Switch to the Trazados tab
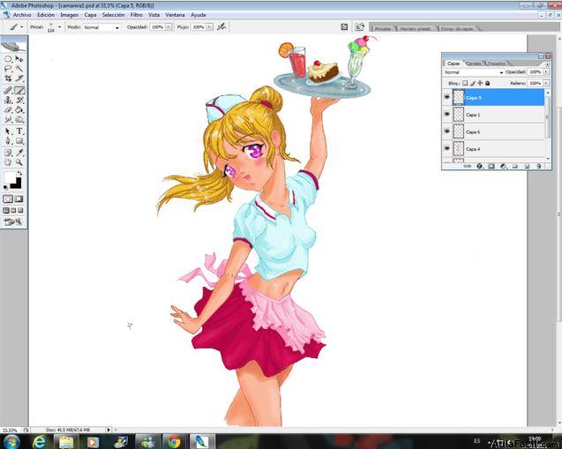Viewport: 562px width, 449px height. pos(497,64)
